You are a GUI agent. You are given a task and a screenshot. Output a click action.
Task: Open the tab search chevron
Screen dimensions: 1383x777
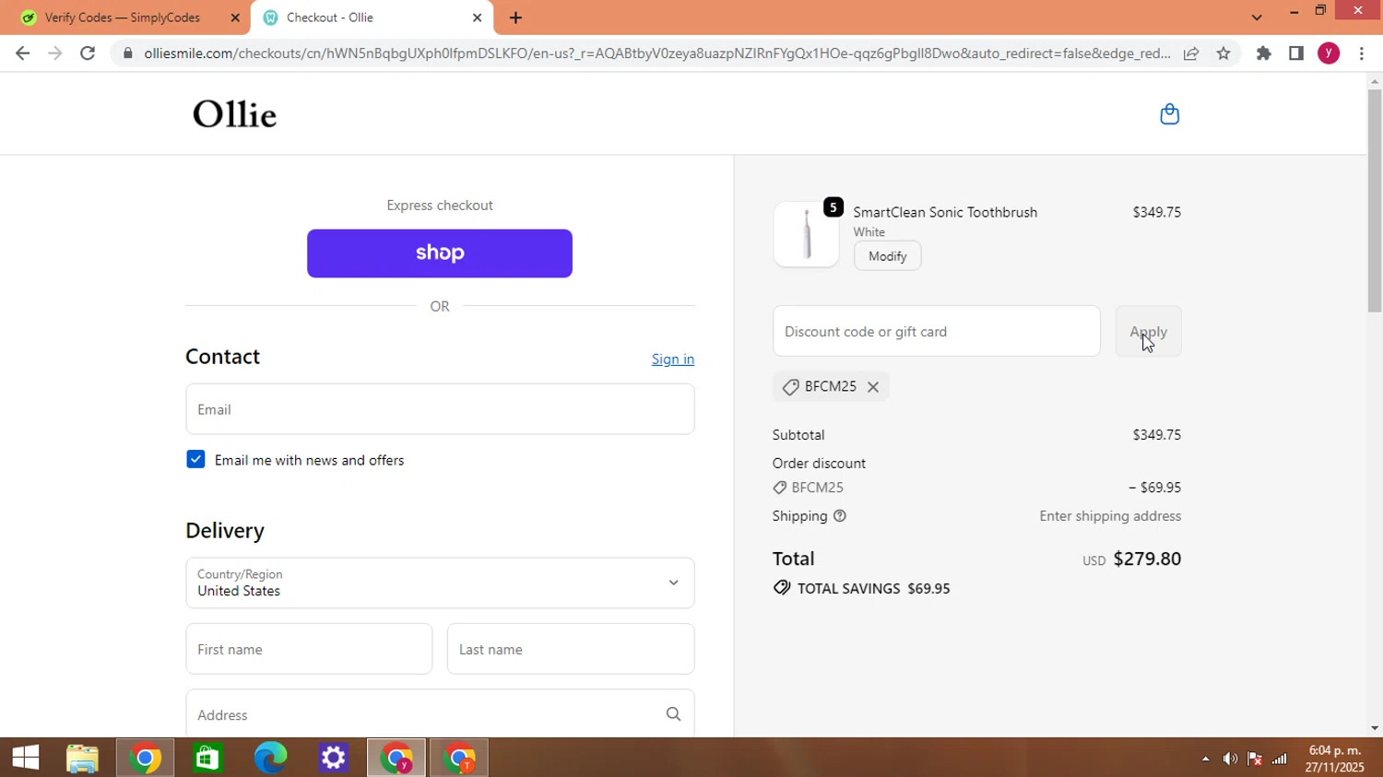click(x=1257, y=18)
